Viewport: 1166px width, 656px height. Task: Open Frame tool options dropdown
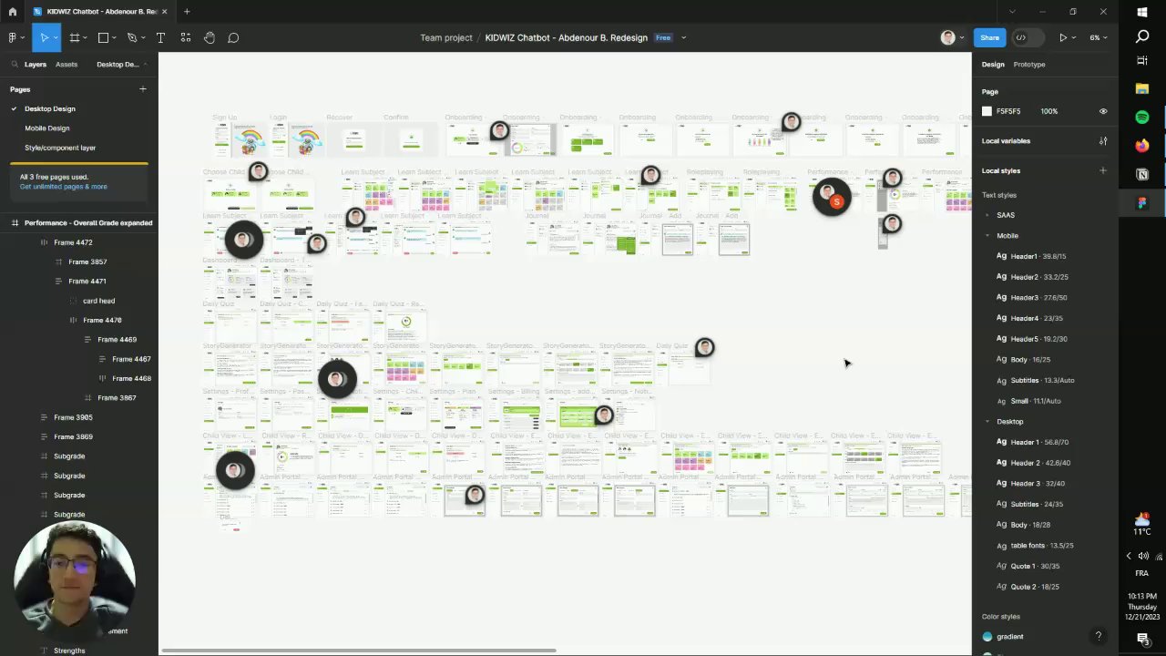(x=85, y=37)
